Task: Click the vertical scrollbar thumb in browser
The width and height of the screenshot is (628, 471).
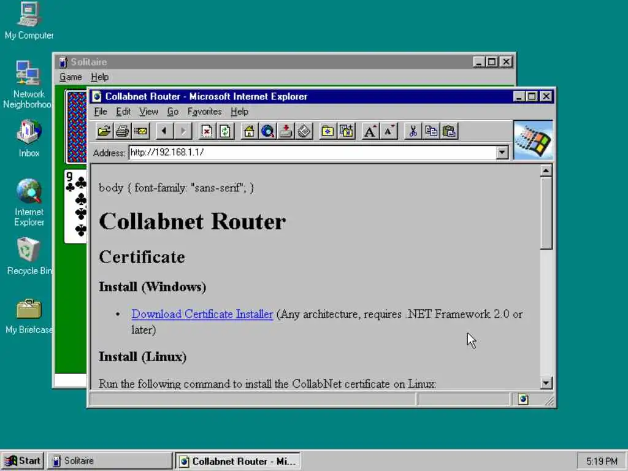Action: [546, 213]
